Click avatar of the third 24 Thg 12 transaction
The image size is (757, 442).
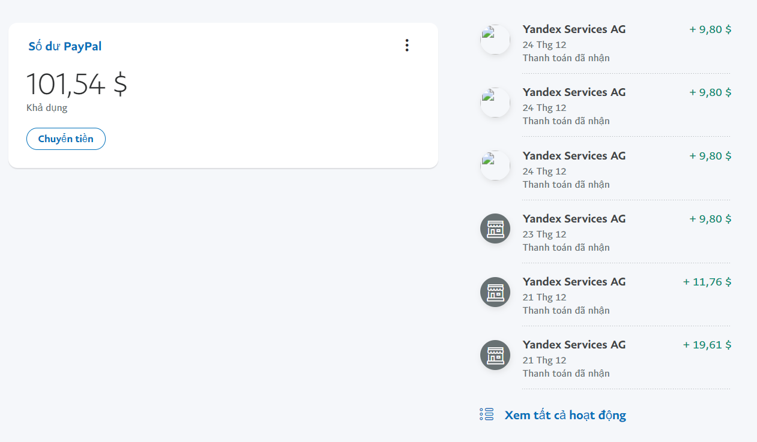(495, 166)
